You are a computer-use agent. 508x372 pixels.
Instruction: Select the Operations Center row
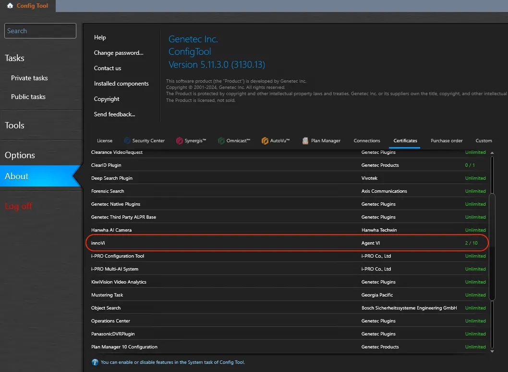pyautogui.click(x=289, y=321)
